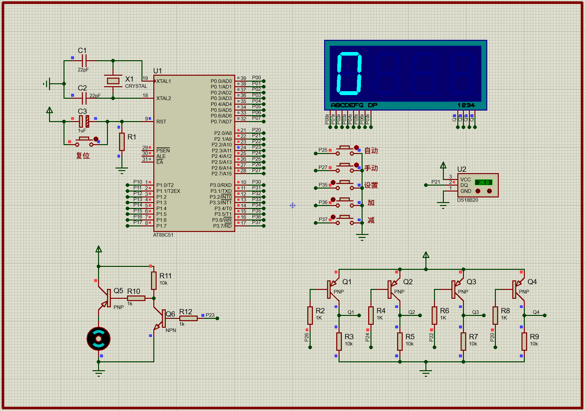
Task: Click the P36 加 push button cap
Action: (345, 199)
